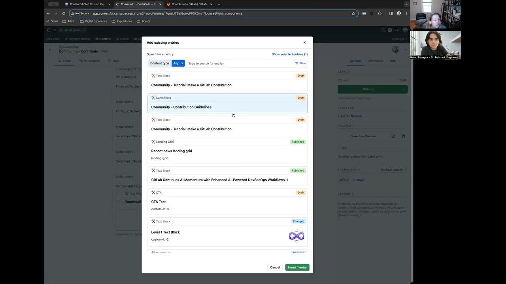This screenshot has width=506, height=284.
Task: Click Published badge on Recent news landing grid
Action: coord(298,142)
